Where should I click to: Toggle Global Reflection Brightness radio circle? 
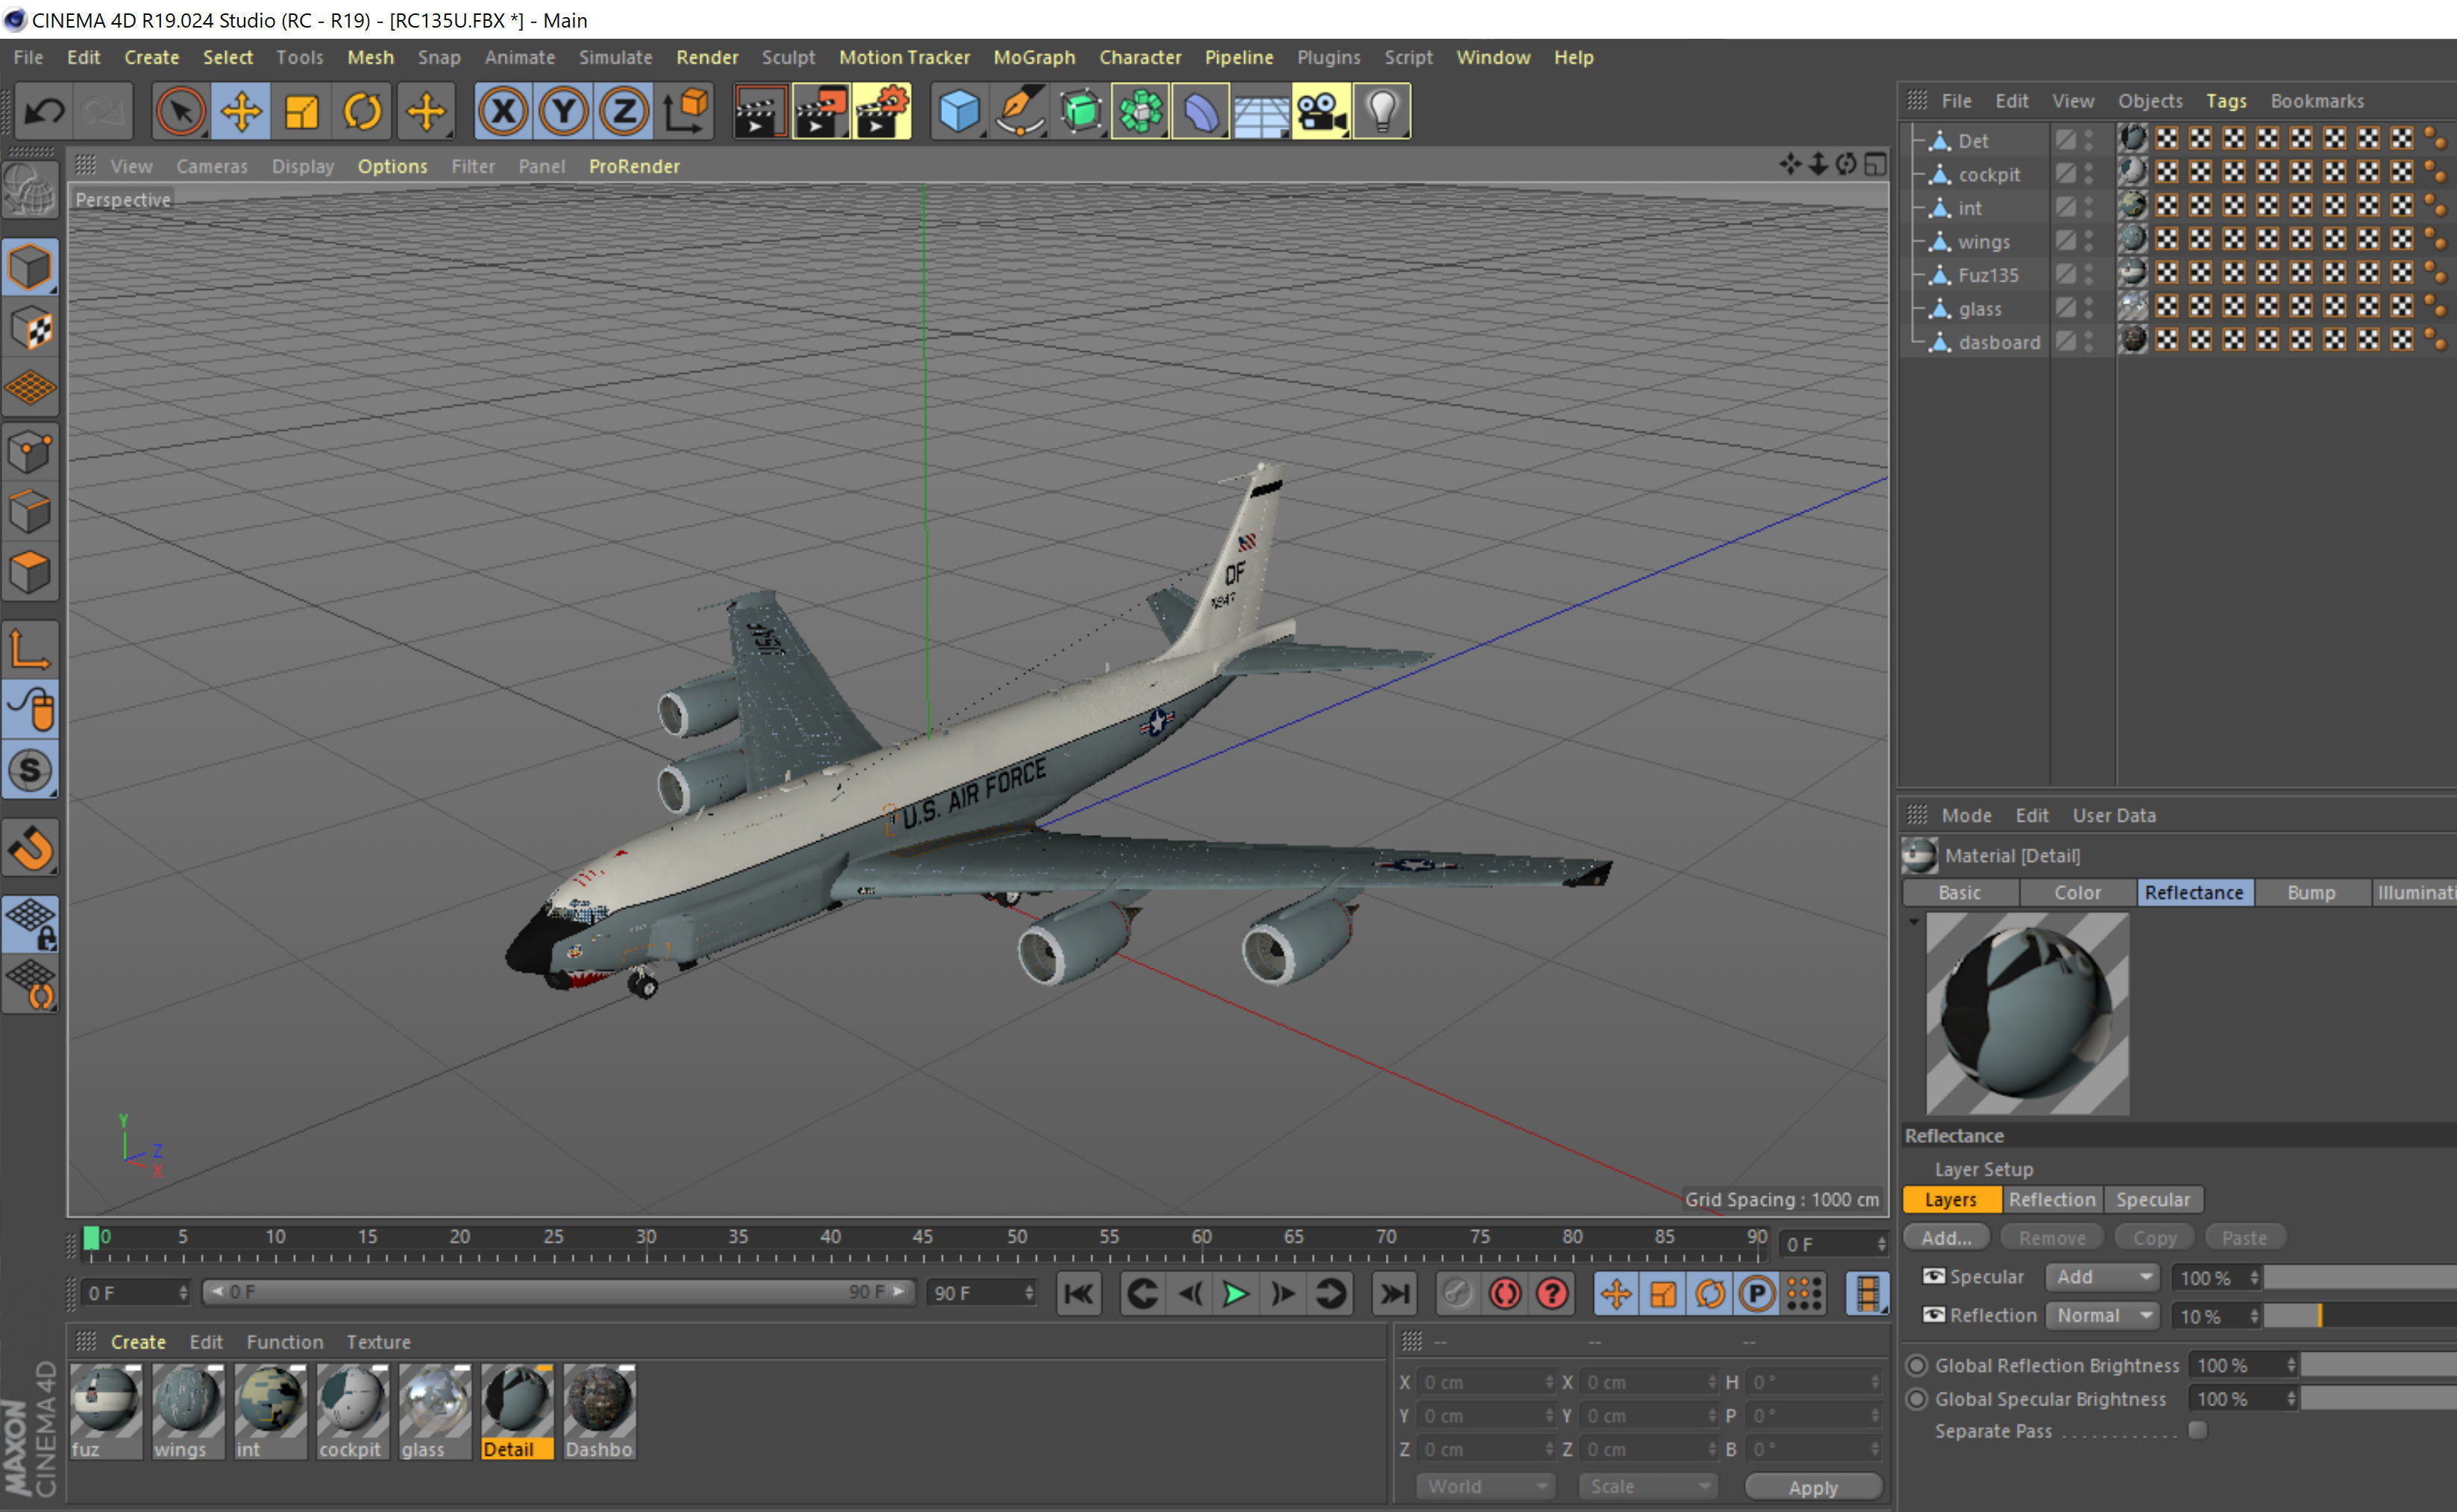pos(1917,1365)
